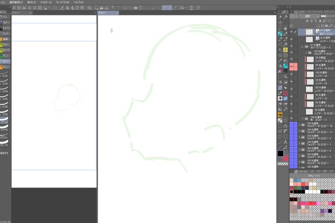
Task: Toggle visibility of フォルダー 4 のコピー folder
Action: [x=292, y=53]
